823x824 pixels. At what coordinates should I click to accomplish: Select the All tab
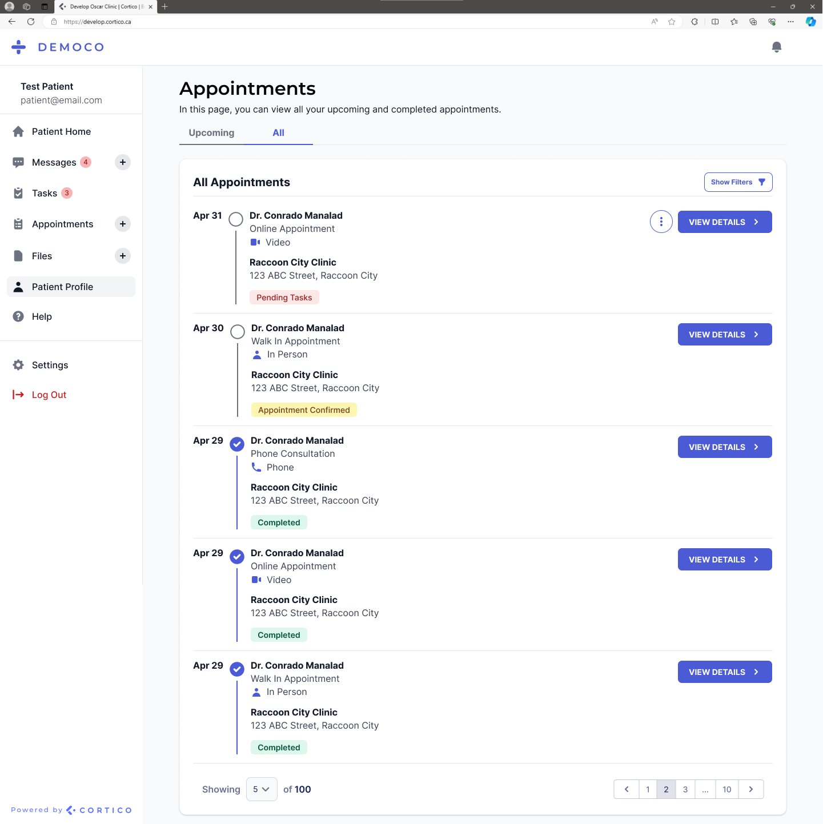click(278, 132)
